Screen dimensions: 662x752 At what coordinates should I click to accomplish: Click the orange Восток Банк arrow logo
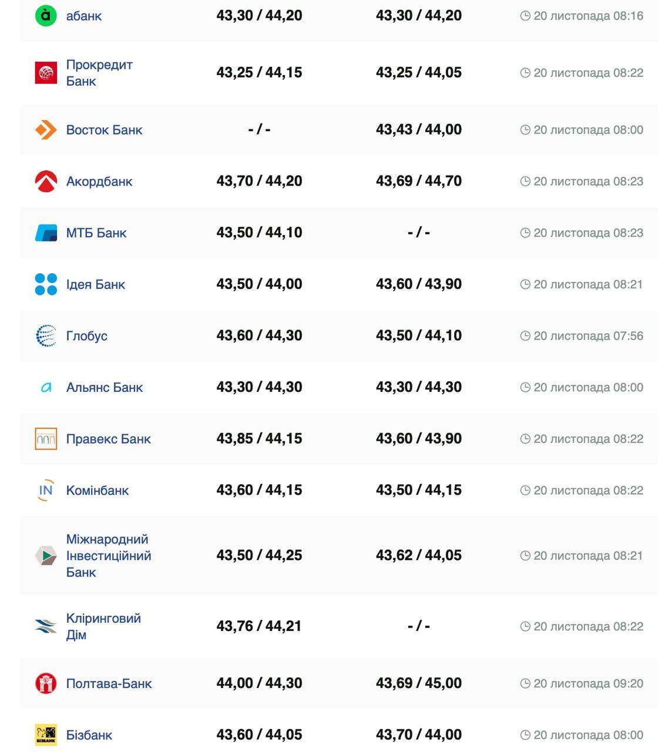pyautogui.click(x=46, y=130)
